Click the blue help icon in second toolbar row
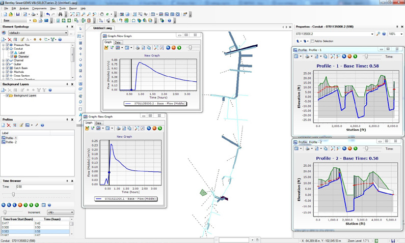 169,21
